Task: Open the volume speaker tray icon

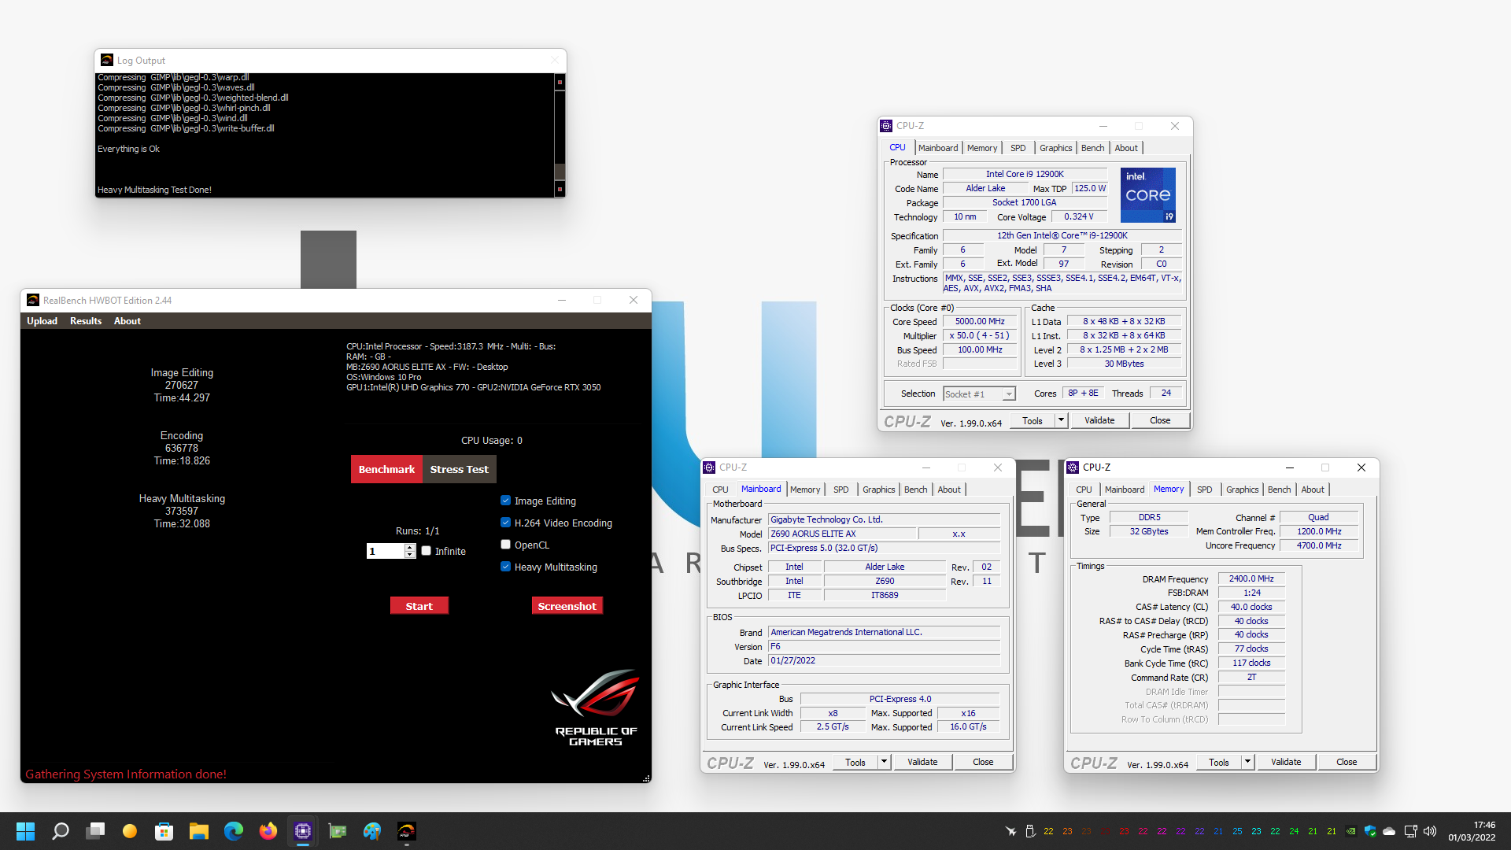Action: (1430, 831)
